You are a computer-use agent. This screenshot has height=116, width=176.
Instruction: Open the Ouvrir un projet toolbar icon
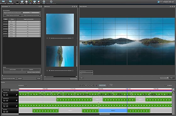3,2
